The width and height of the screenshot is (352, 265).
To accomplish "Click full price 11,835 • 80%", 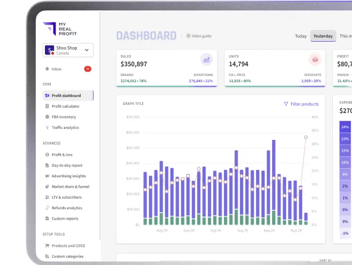I will click(240, 81).
